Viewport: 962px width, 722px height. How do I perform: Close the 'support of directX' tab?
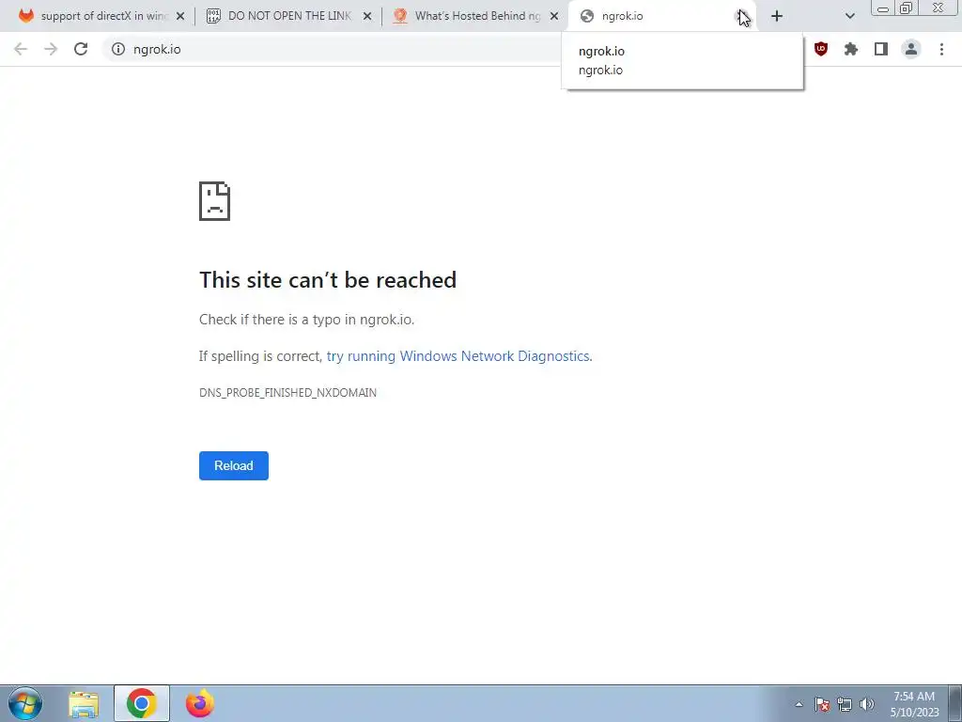pyautogui.click(x=179, y=16)
